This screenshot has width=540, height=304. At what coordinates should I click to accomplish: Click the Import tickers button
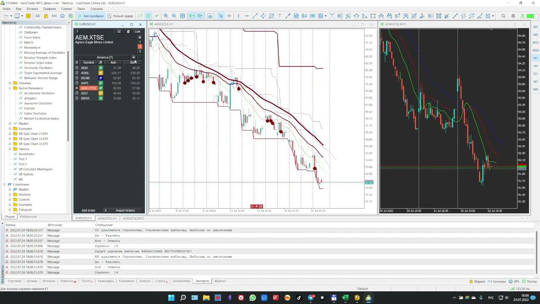(x=125, y=210)
